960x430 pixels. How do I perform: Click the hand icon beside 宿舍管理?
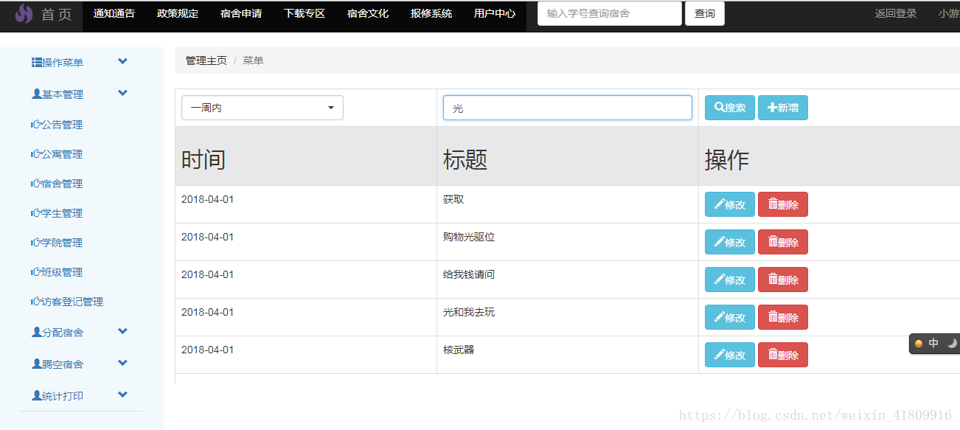36,184
